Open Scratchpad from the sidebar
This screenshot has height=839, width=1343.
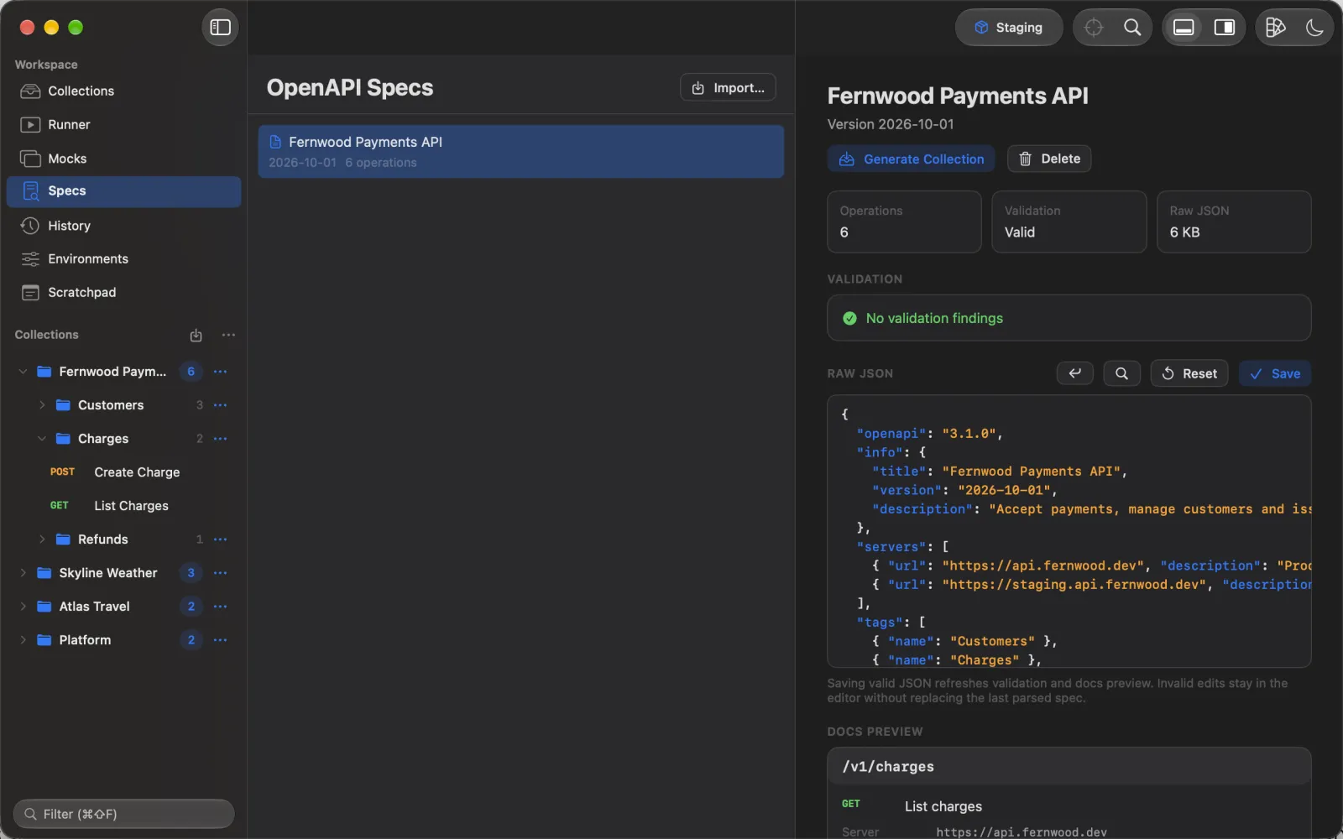pos(123,293)
